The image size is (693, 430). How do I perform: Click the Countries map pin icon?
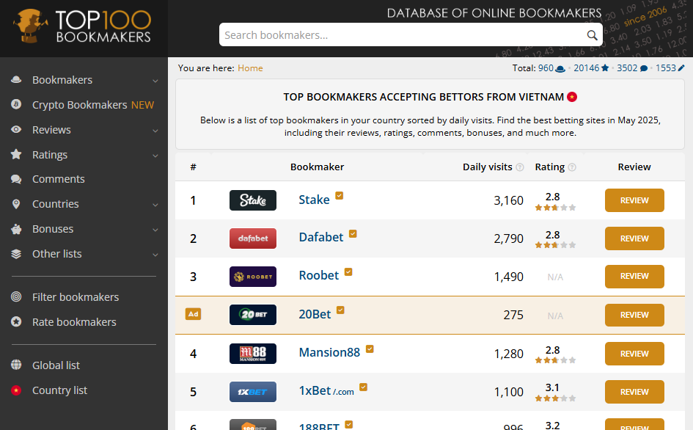16,204
